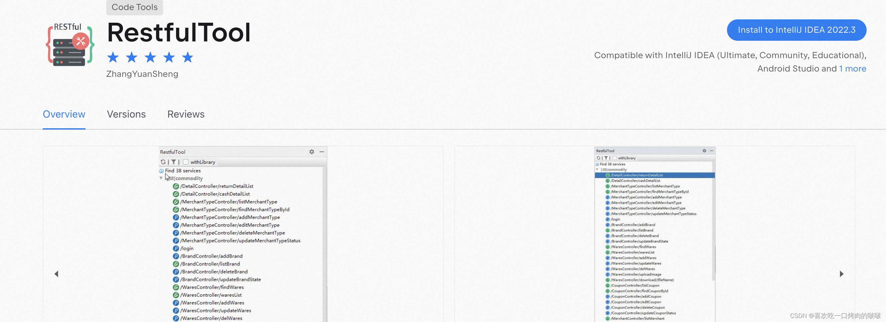886x322 pixels.
Task: Select /MerchantTypeController/updateMerchantTypeStatus in left panel
Action: [241, 240]
